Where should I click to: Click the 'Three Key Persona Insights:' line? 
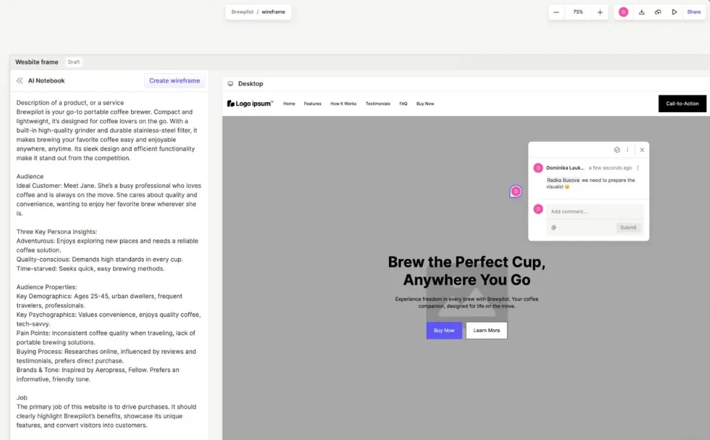(57, 232)
